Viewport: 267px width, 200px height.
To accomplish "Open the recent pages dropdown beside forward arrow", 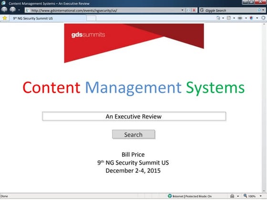I will click(x=19, y=10).
